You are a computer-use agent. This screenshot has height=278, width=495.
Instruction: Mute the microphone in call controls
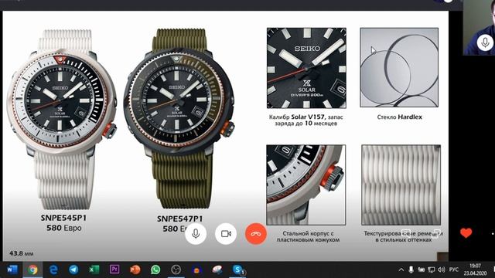coord(196,233)
